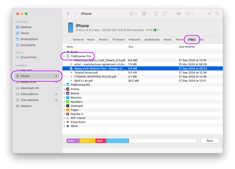The width and height of the screenshot is (235, 169).
Task: Open the more actions ellipsis menu
Action: click(x=189, y=14)
